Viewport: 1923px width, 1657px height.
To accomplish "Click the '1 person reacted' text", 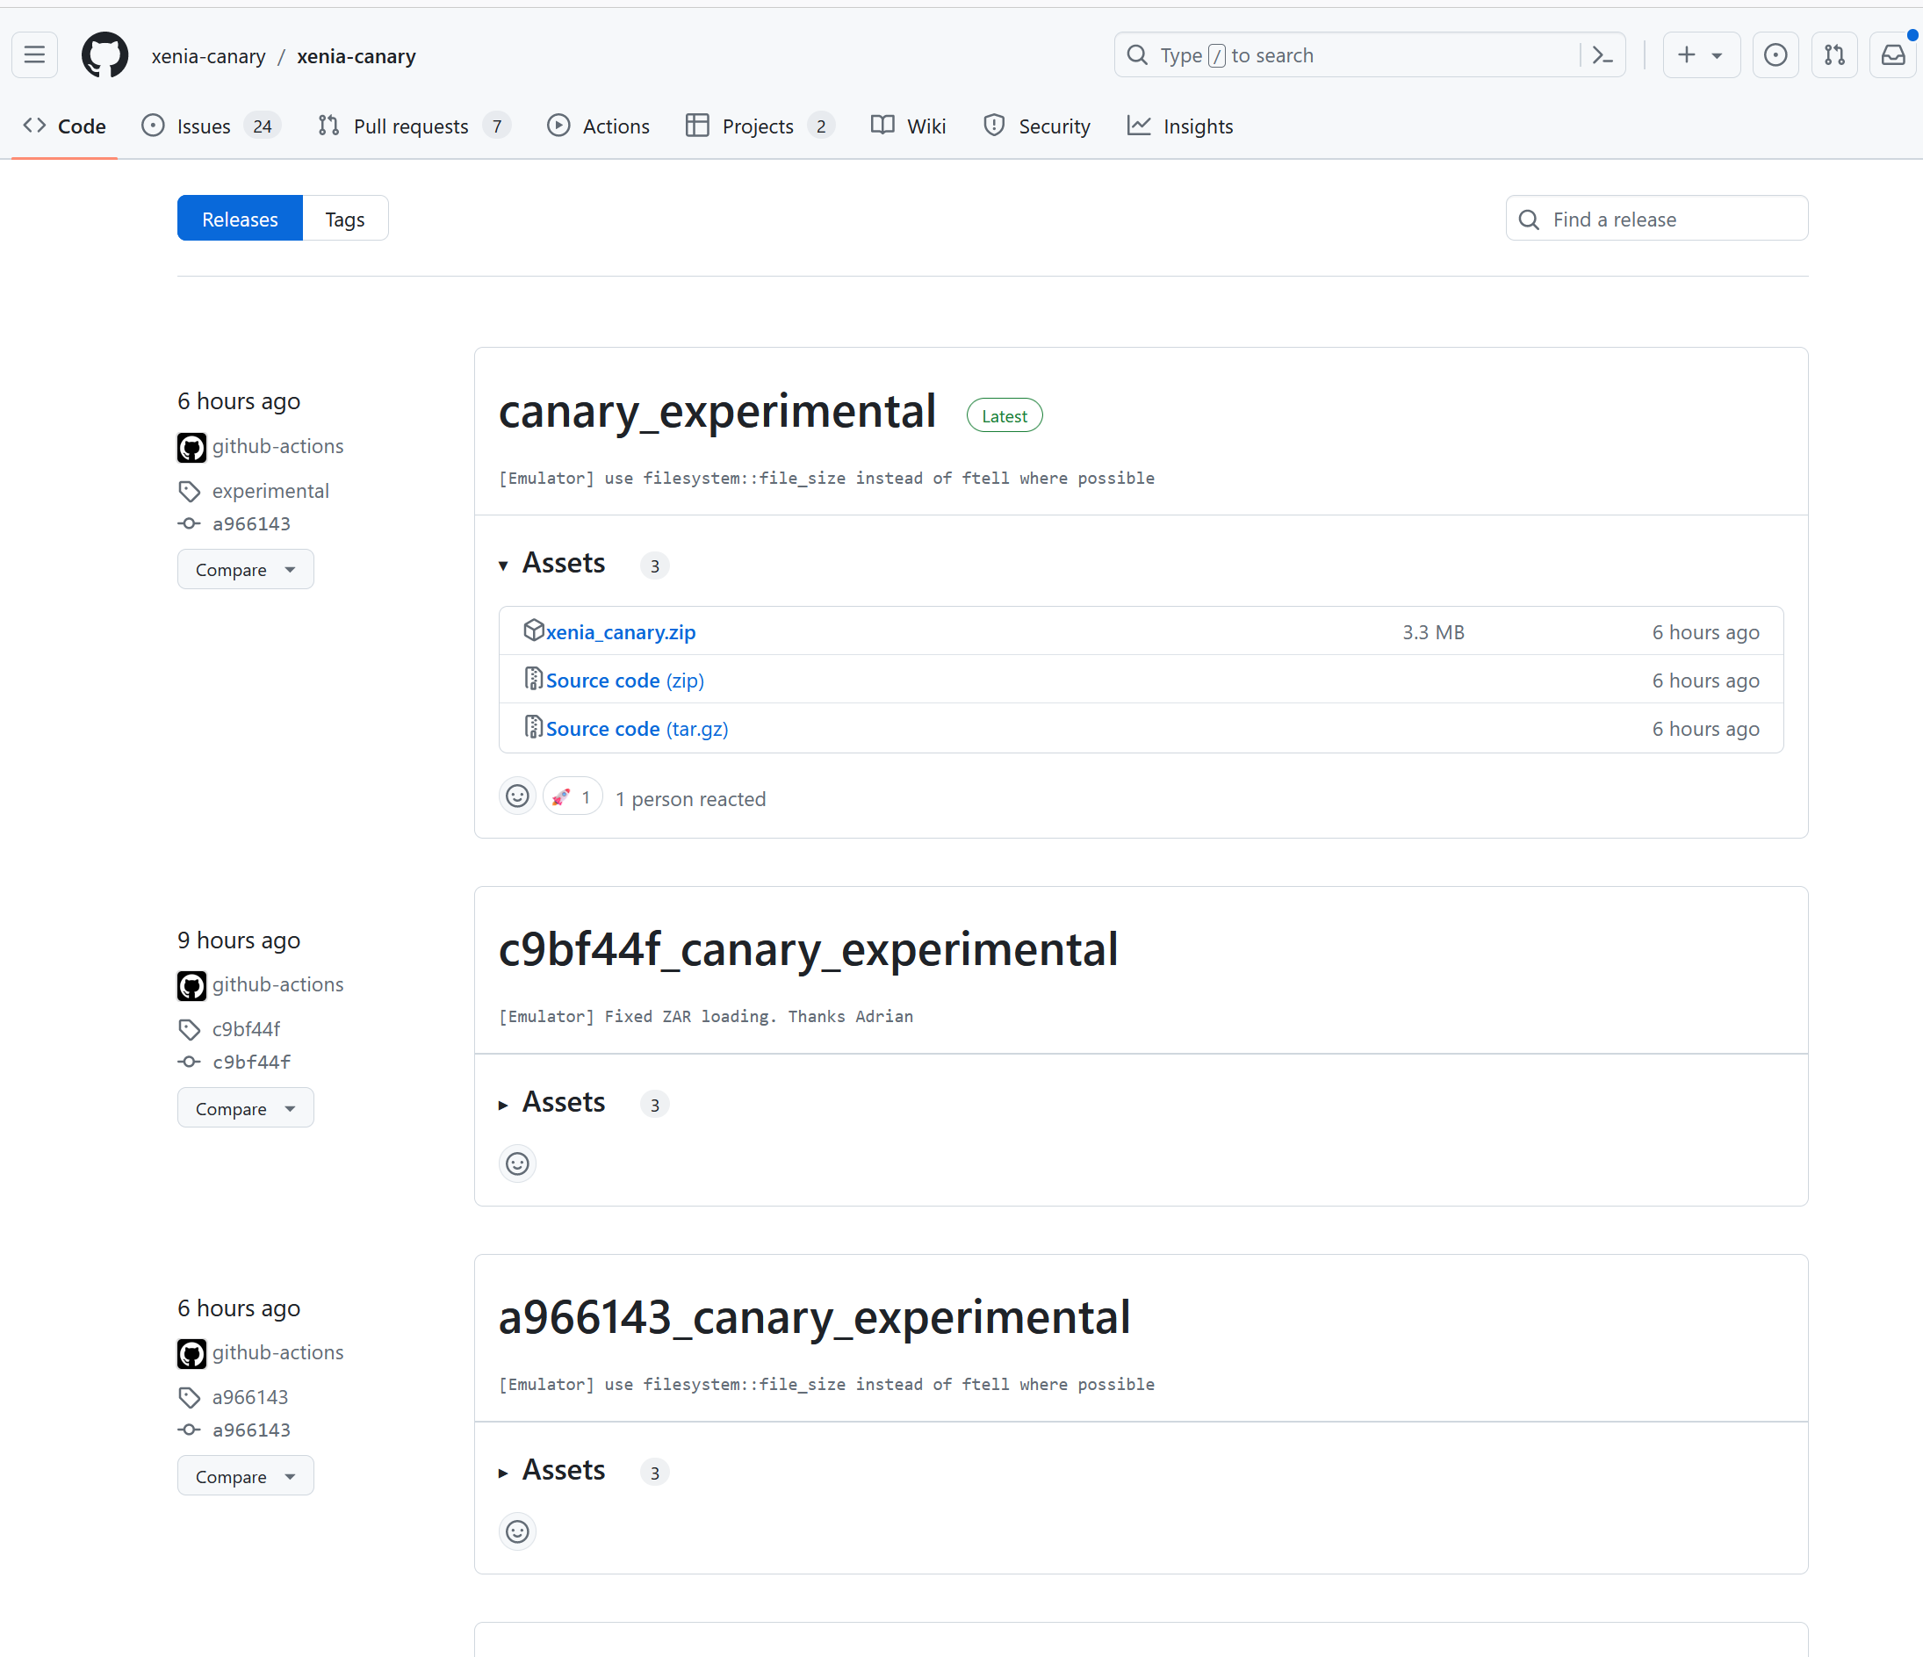I will [690, 799].
